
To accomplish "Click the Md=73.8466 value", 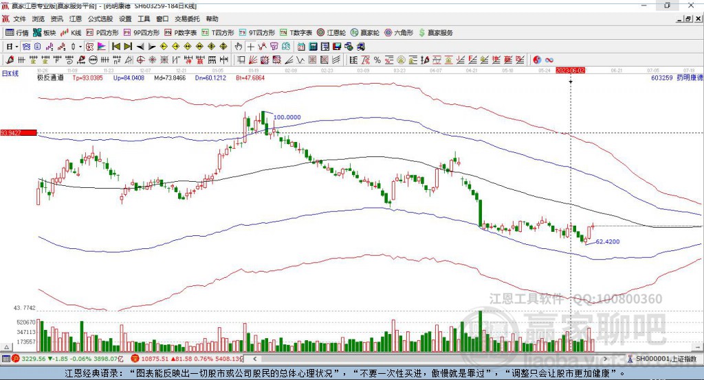I will coord(170,78).
